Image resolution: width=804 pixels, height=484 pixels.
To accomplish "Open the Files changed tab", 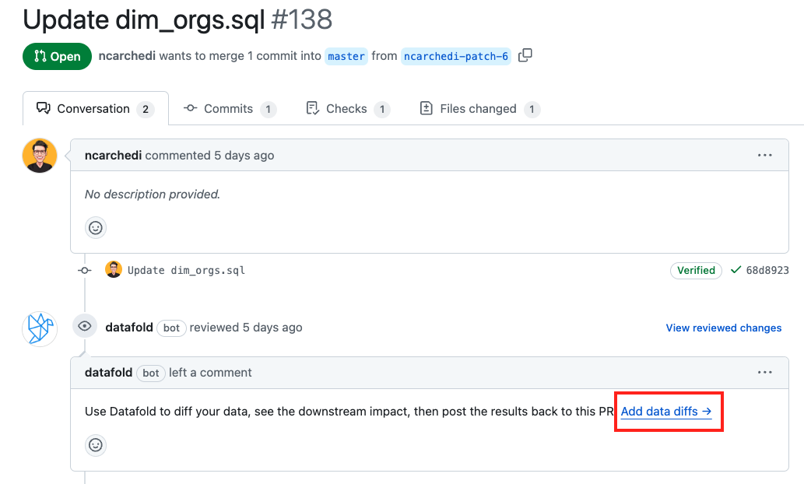I will point(480,109).
